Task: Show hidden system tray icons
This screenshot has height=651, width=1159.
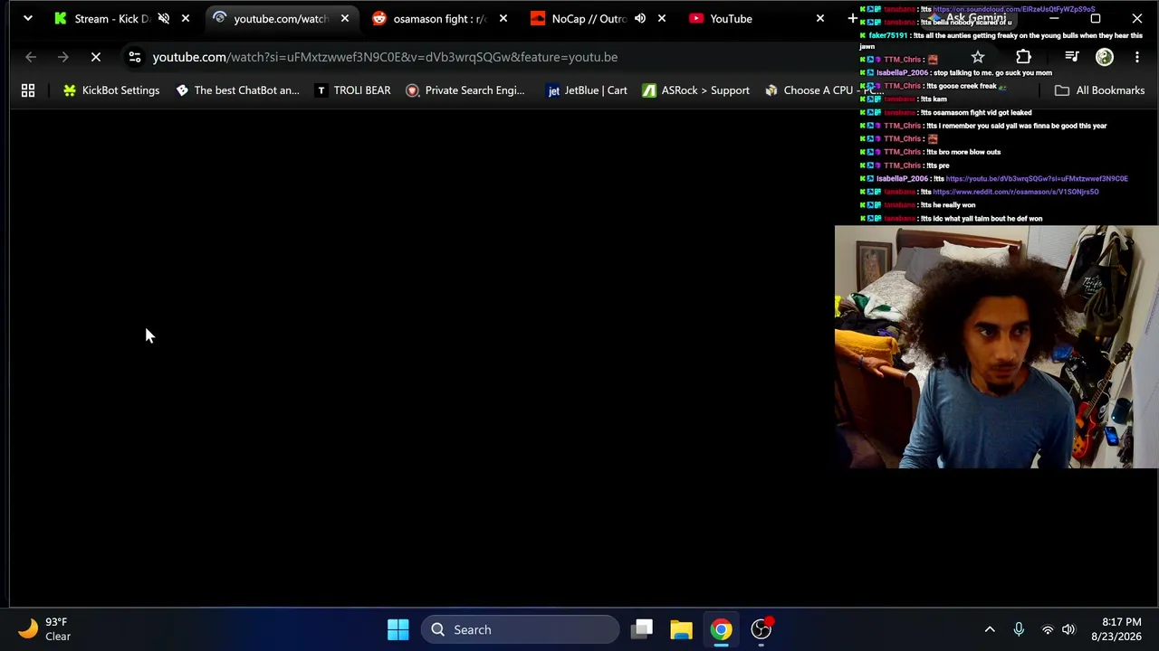Action: point(990,629)
